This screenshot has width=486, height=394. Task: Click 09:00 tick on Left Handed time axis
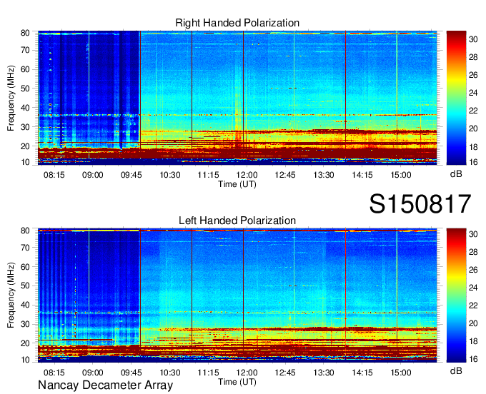tap(92, 373)
